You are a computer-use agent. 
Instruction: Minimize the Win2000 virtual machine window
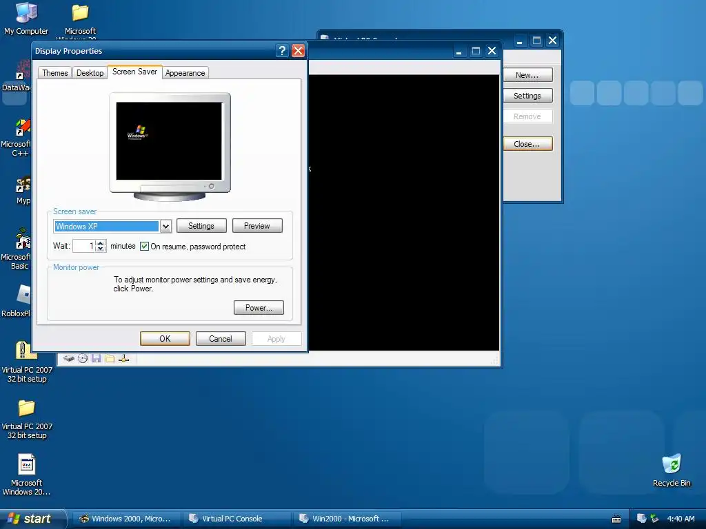click(x=458, y=51)
